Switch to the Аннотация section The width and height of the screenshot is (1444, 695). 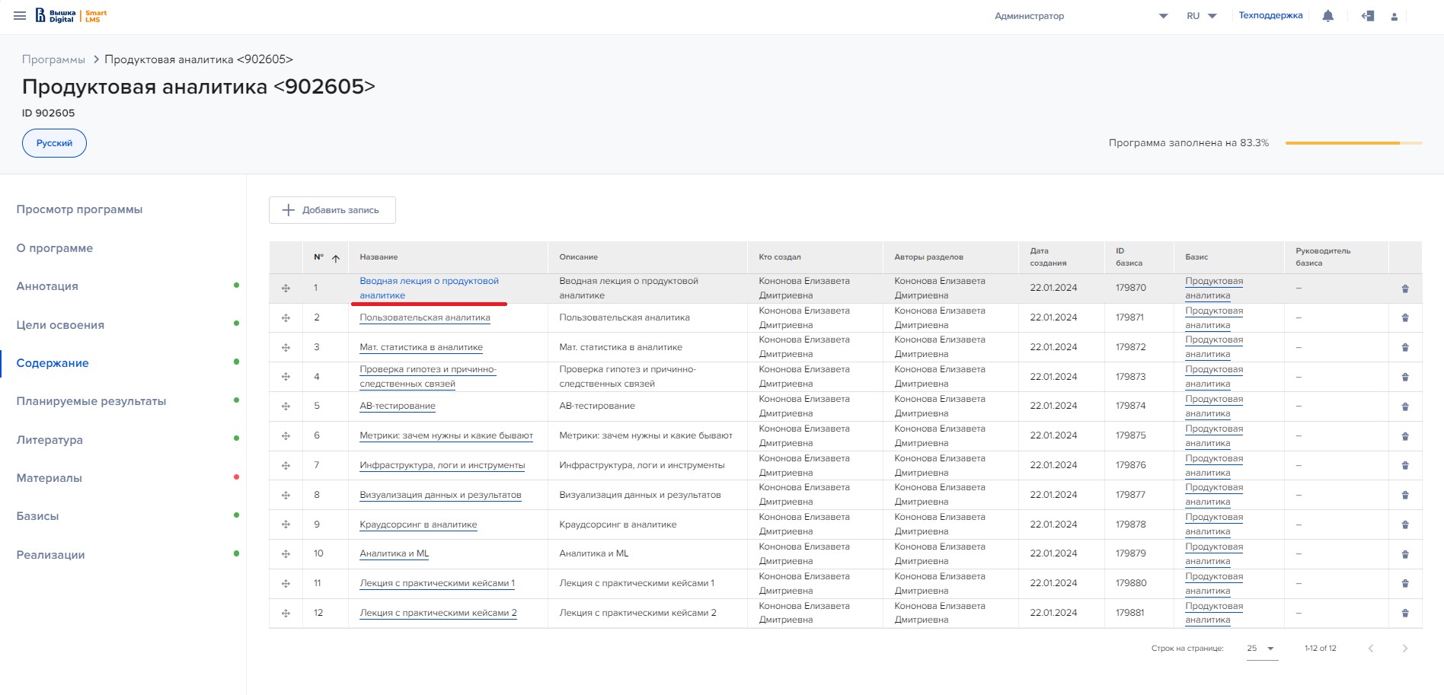click(47, 286)
